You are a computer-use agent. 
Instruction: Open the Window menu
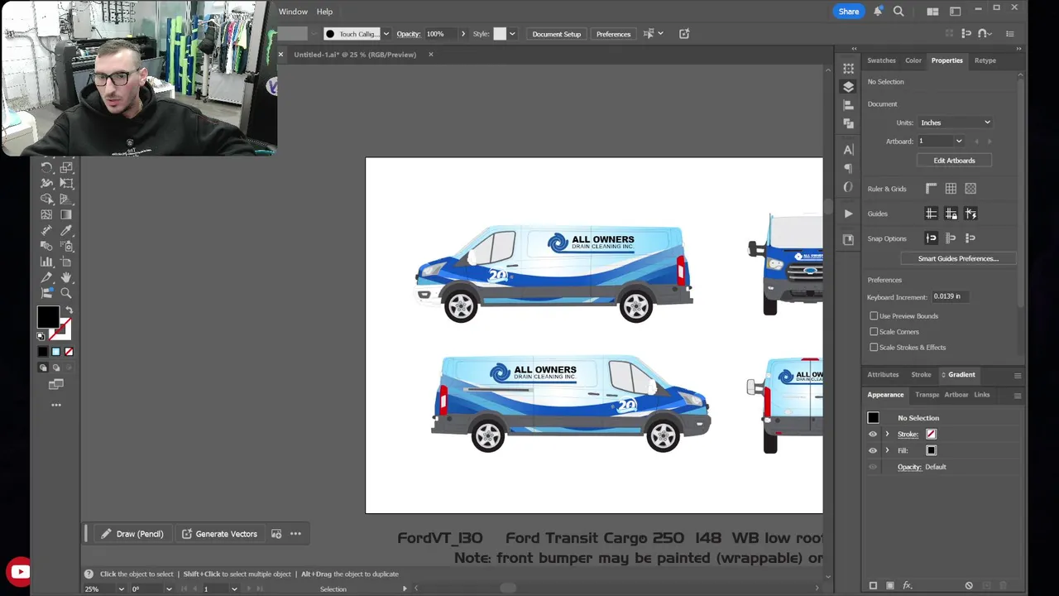(293, 12)
